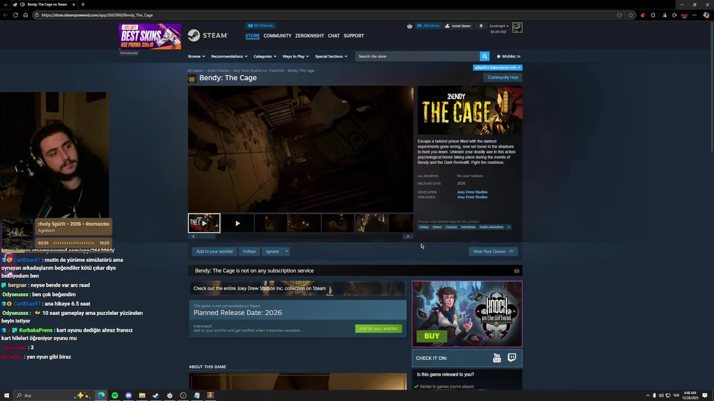Viewport: 714px width, 401px height.
Task: Expand the Ways to Play dropdown
Action: click(296, 56)
